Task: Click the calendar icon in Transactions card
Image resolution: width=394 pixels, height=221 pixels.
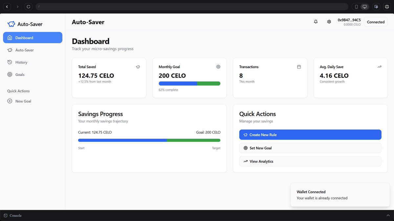Action: pyautogui.click(x=299, y=67)
